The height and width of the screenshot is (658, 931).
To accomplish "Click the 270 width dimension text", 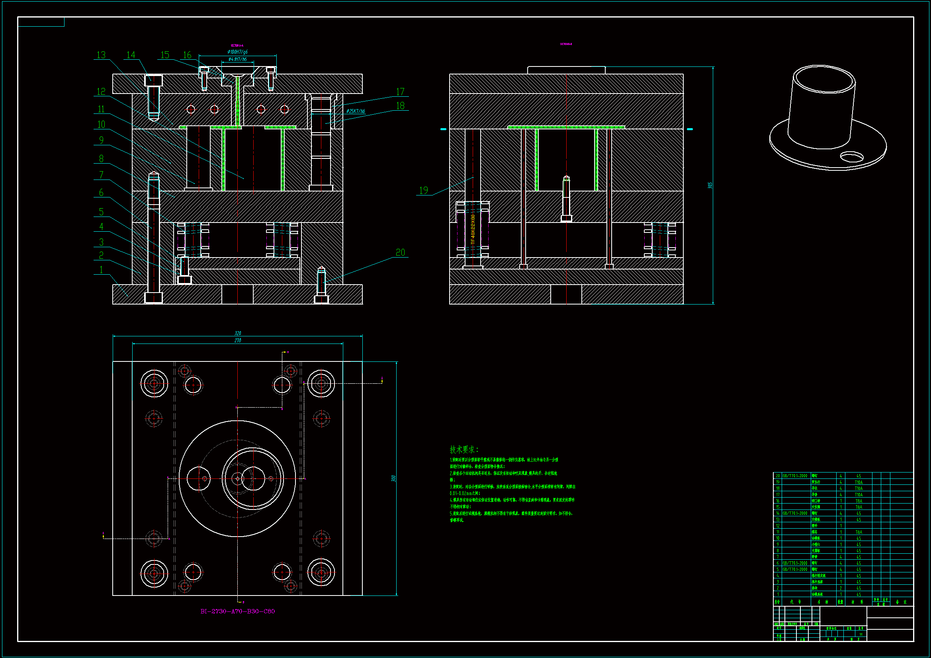I will click(238, 341).
